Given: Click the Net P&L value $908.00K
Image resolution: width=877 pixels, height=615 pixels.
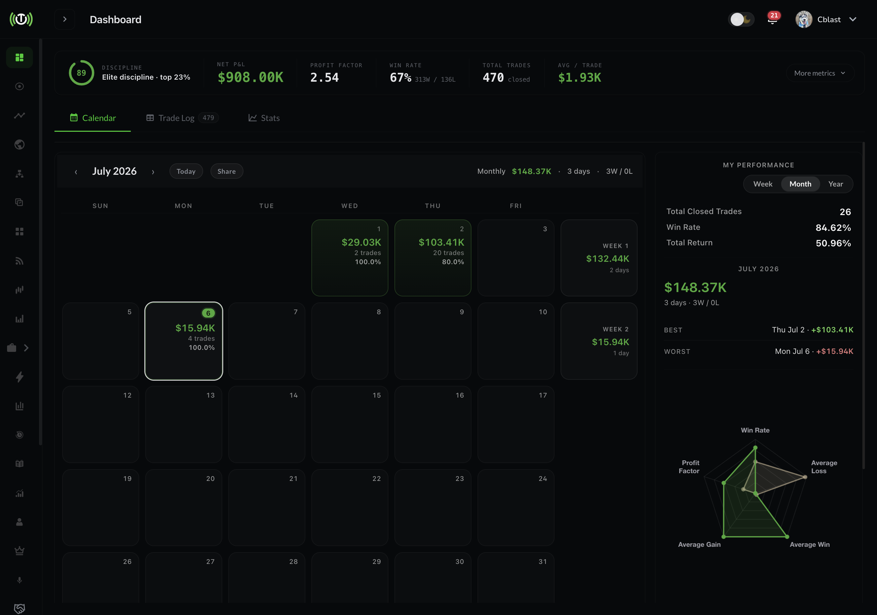Looking at the screenshot, I should [251, 78].
